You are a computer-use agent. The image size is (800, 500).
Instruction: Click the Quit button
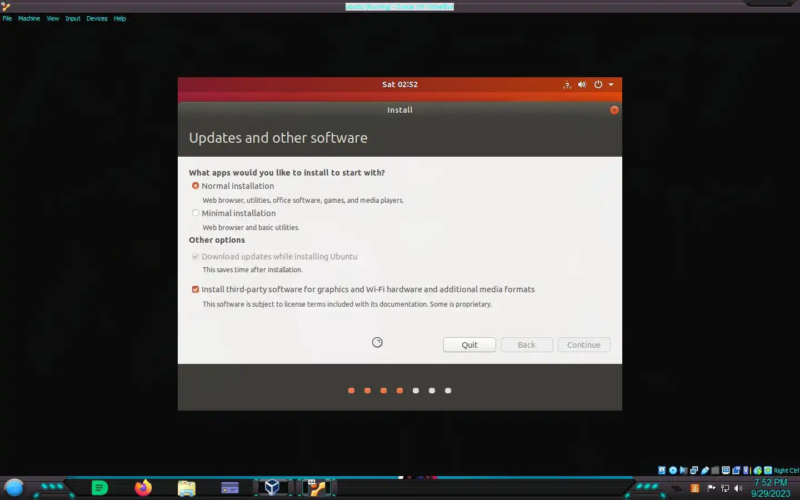[x=469, y=345]
